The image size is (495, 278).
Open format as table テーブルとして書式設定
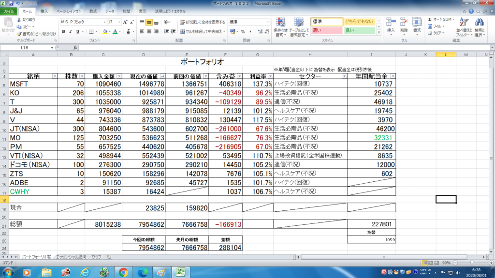299,28
